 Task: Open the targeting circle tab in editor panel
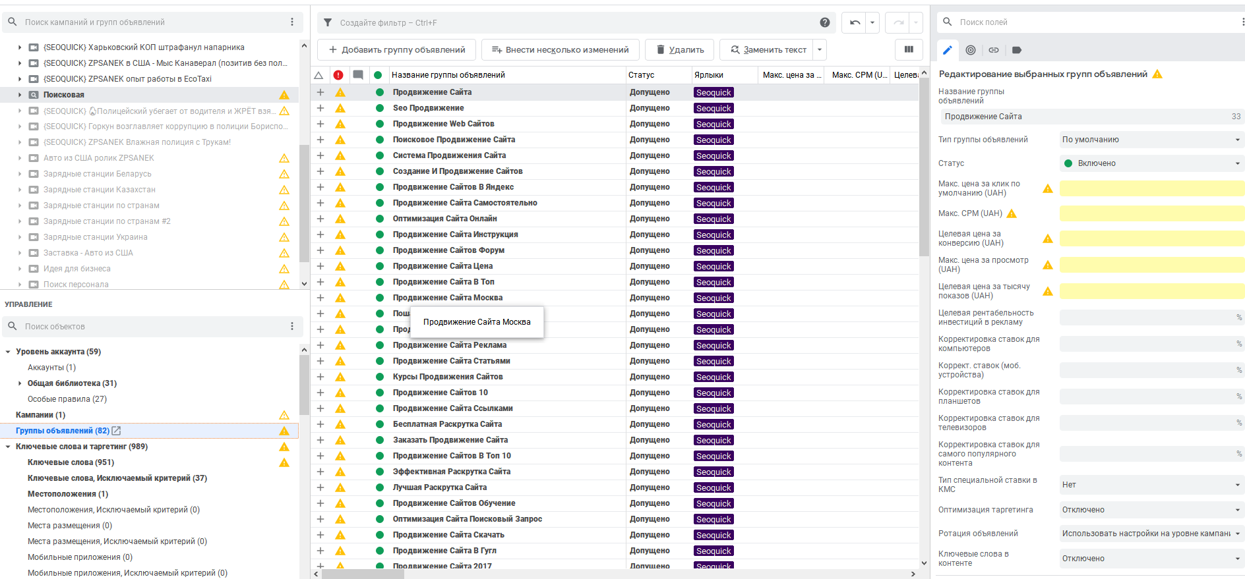[971, 50]
